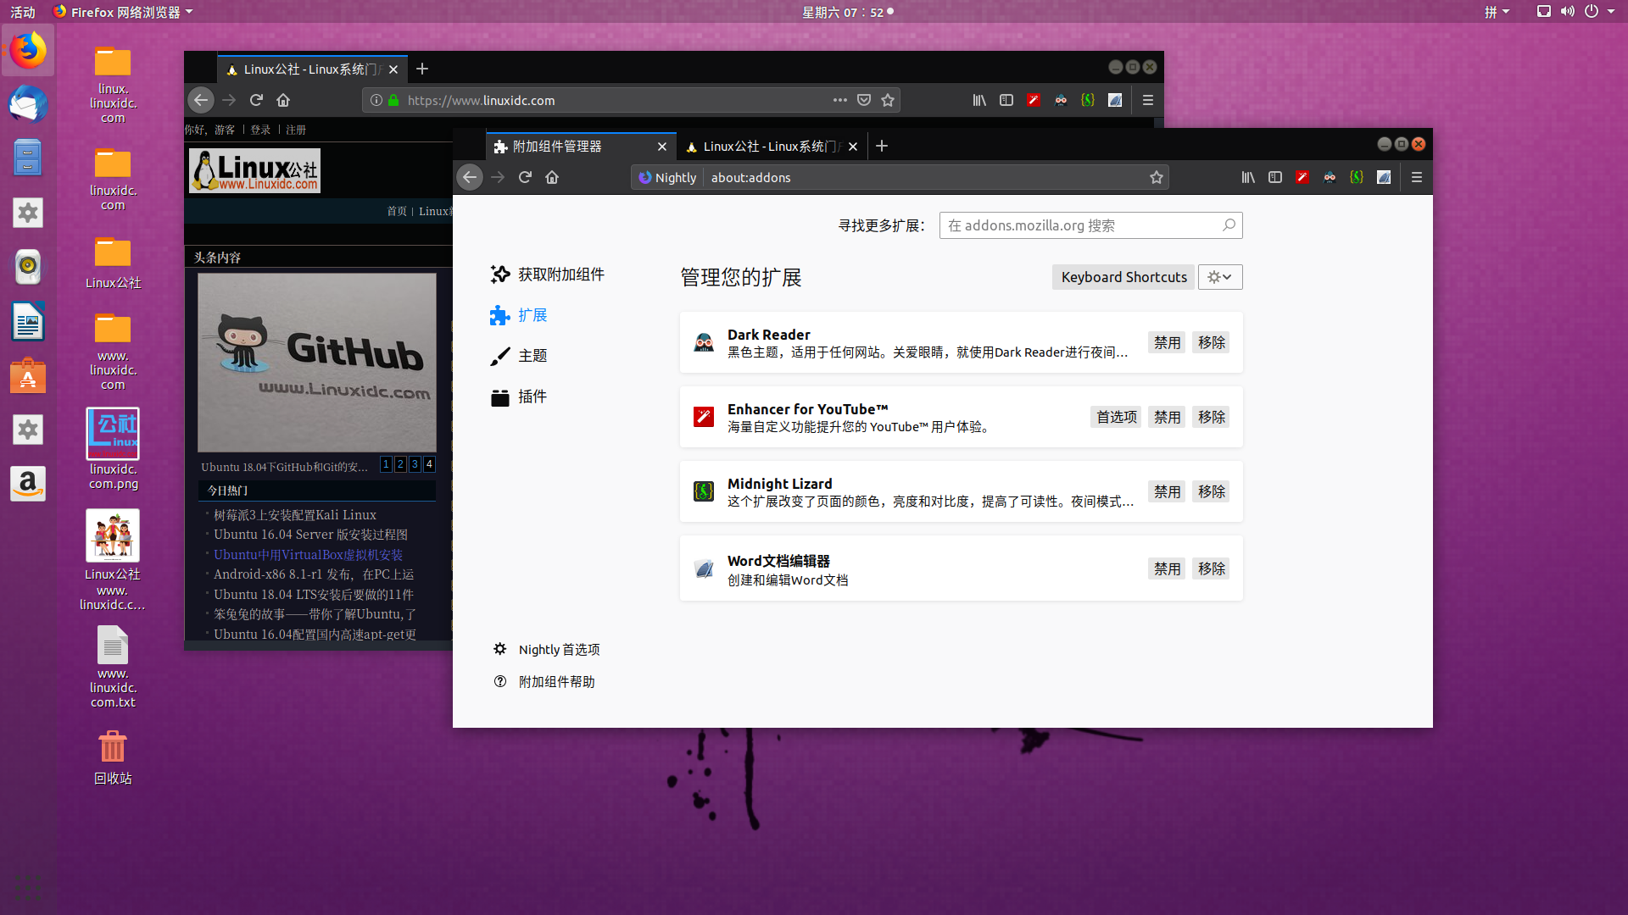Click GitHub headline image in rear window
The image size is (1628, 915).
point(317,363)
